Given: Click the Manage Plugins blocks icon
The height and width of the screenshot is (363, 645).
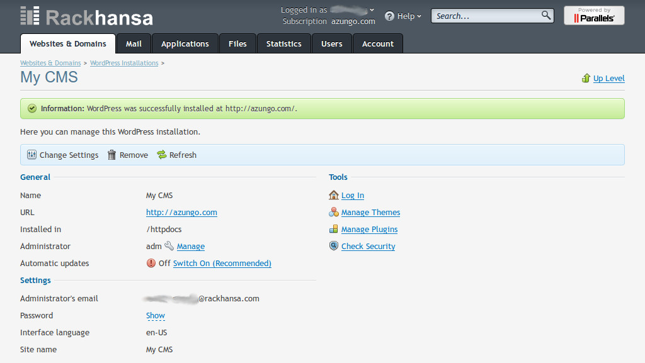Looking at the screenshot, I should (x=334, y=229).
